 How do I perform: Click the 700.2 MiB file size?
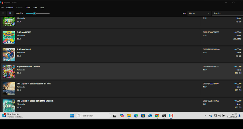pyautogui.click(x=237, y=39)
